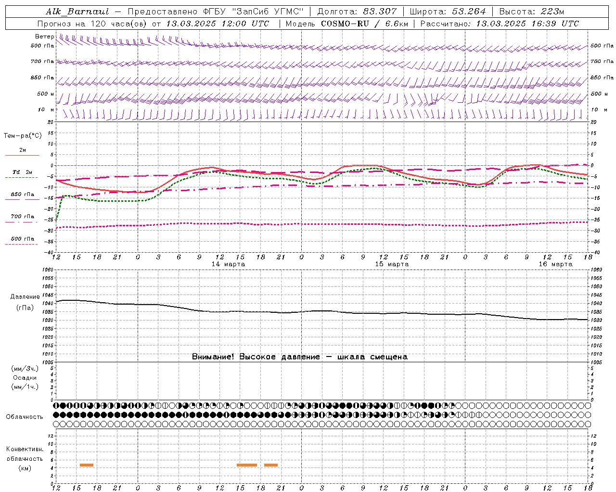Click the '(мм/1ч.)' precipitation unit label
Viewport: 616px width, 492px height.
(25, 387)
